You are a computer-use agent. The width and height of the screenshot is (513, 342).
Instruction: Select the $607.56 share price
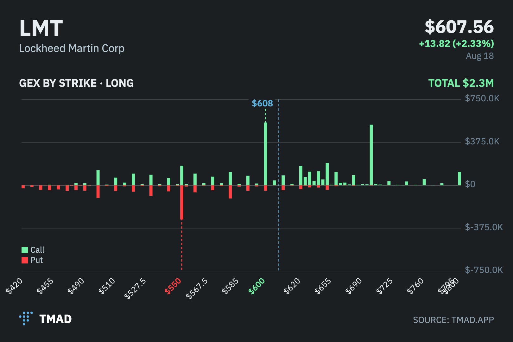[x=459, y=27]
